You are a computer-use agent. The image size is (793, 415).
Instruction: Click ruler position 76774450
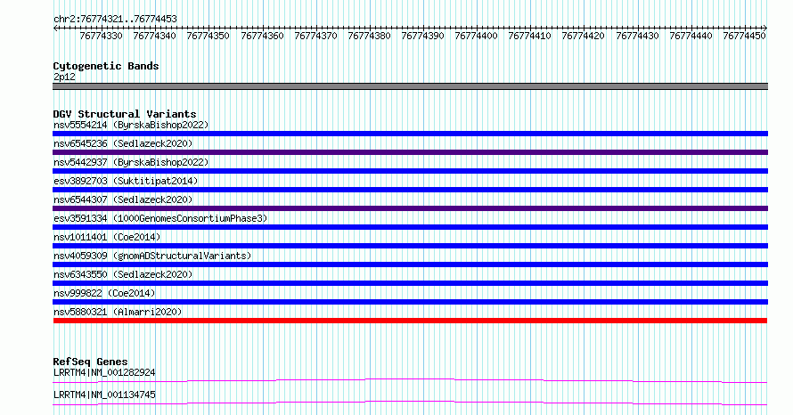(744, 36)
